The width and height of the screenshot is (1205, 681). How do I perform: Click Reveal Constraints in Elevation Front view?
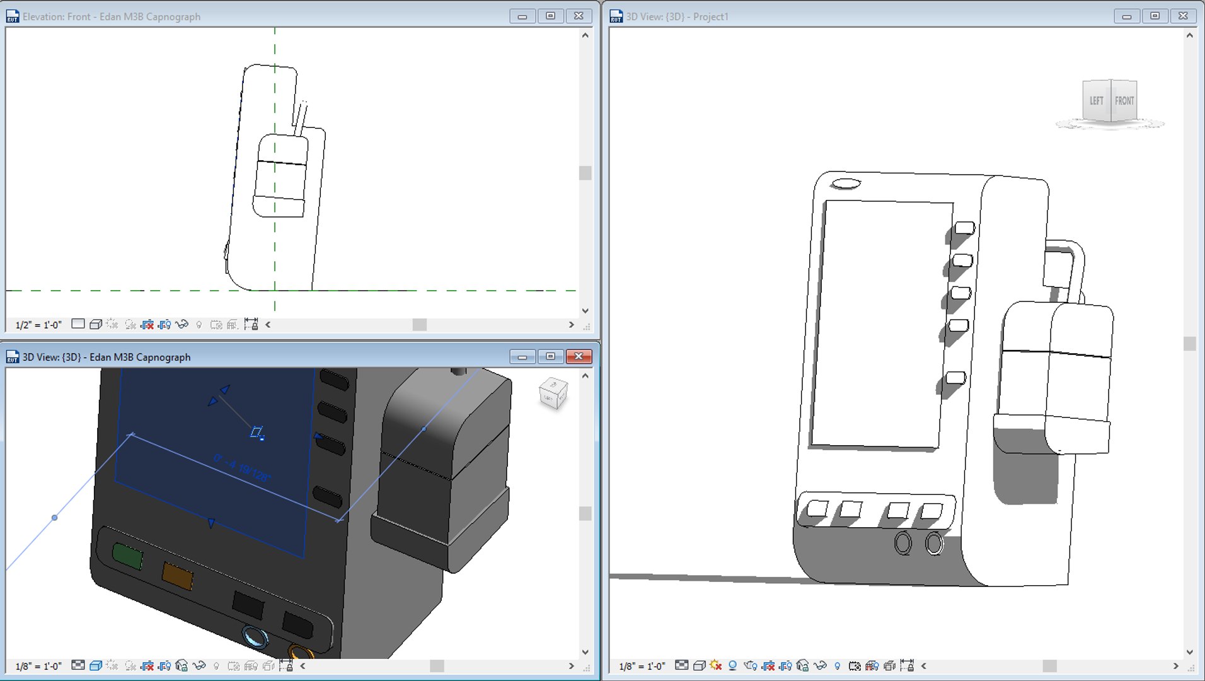pyautogui.click(x=251, y=324)
